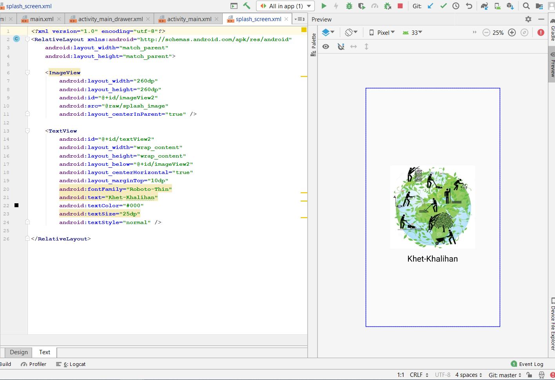The image size is (555, 380).
Task: Toggle the eye view options in Preview
Action: click(326, 47)
